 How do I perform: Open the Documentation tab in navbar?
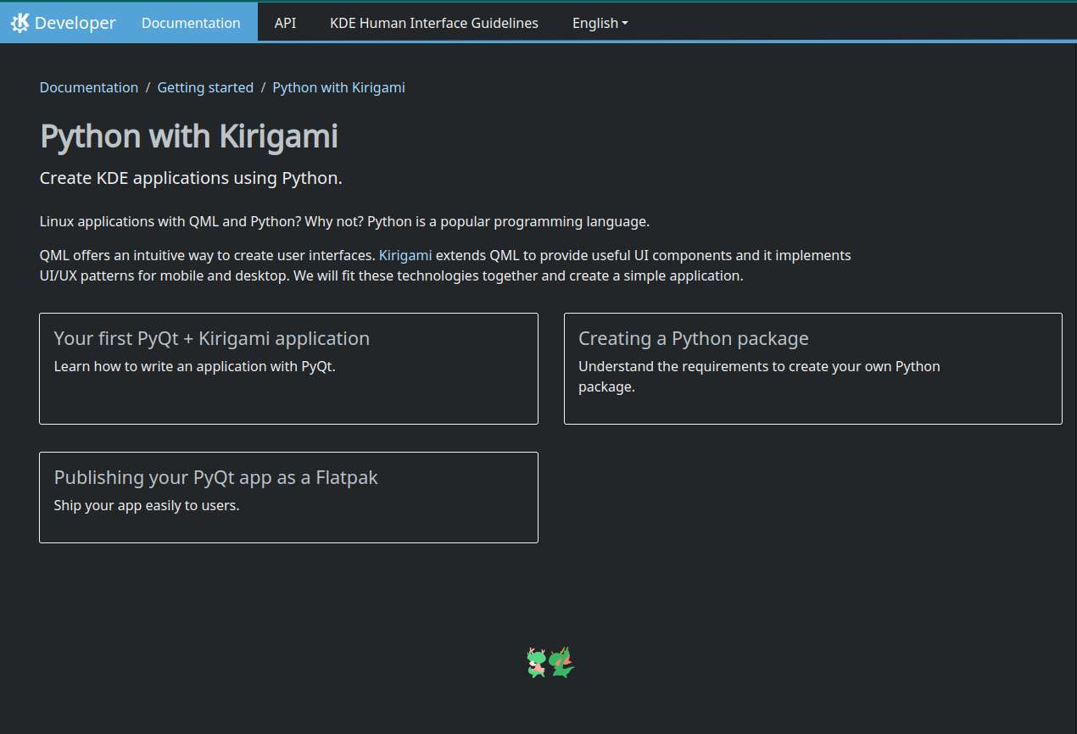tap(191, 23)
